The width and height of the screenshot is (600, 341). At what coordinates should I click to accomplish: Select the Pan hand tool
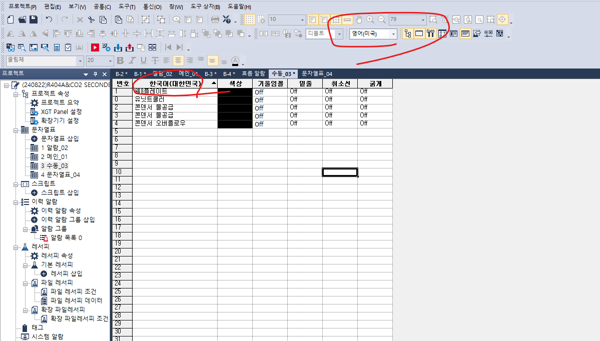359,19
